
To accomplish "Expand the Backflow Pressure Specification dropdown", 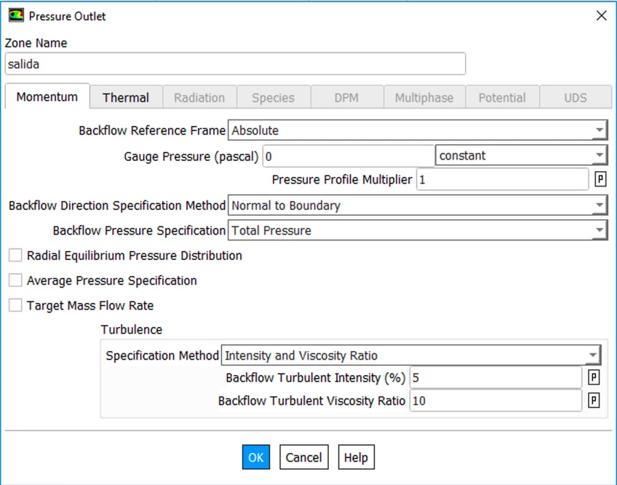I will click(x=417, y=230).
